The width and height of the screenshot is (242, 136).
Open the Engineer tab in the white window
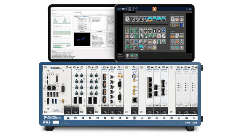tap(57, 10)
